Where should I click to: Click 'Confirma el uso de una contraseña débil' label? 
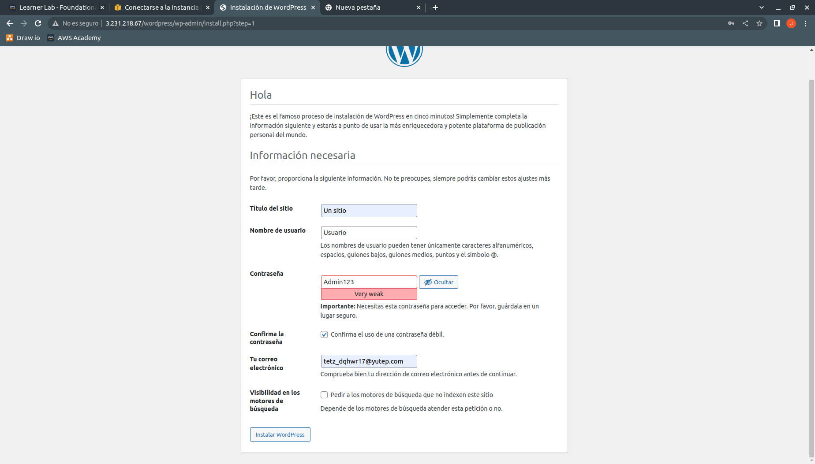[387, 334]
